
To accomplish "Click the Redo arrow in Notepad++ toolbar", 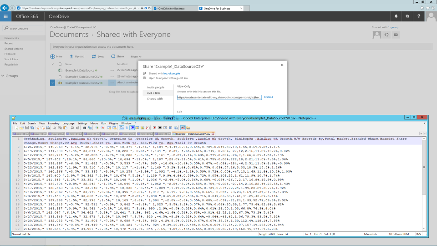I will coord(78,128).
